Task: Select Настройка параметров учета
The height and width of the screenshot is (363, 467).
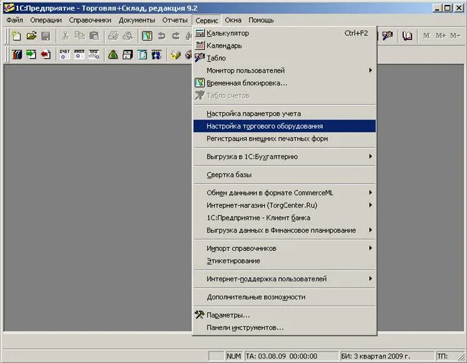Action: point(285,114)
